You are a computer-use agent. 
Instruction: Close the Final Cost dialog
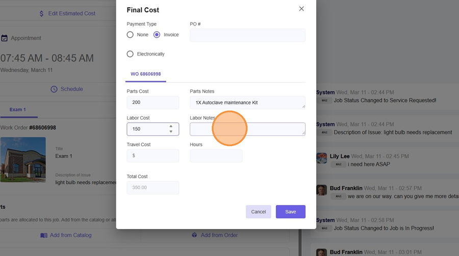[x=301, y=9]
